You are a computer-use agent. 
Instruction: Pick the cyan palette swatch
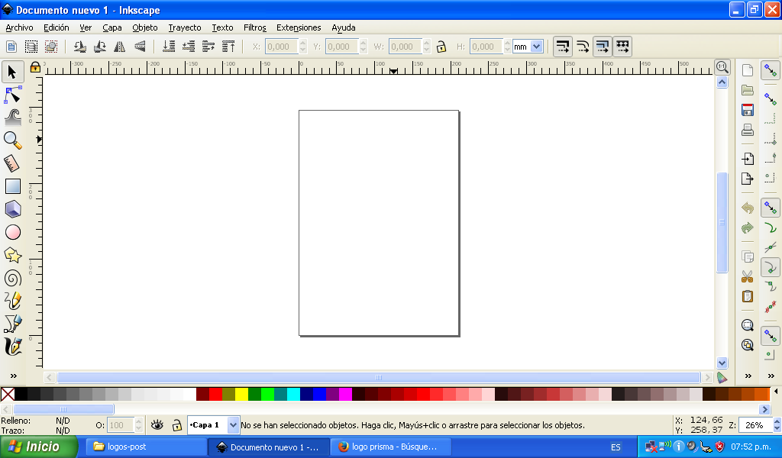pyautogui.click(x=293, y=394)
